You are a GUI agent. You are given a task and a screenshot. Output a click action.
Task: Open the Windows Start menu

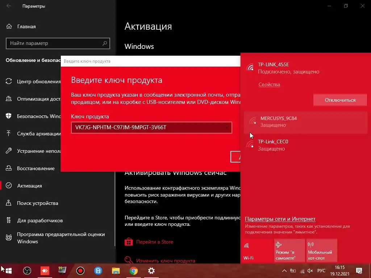coord(9,271)
